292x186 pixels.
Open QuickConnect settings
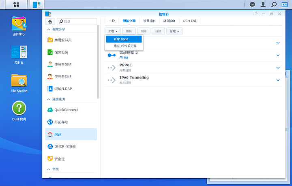[71, 110]
